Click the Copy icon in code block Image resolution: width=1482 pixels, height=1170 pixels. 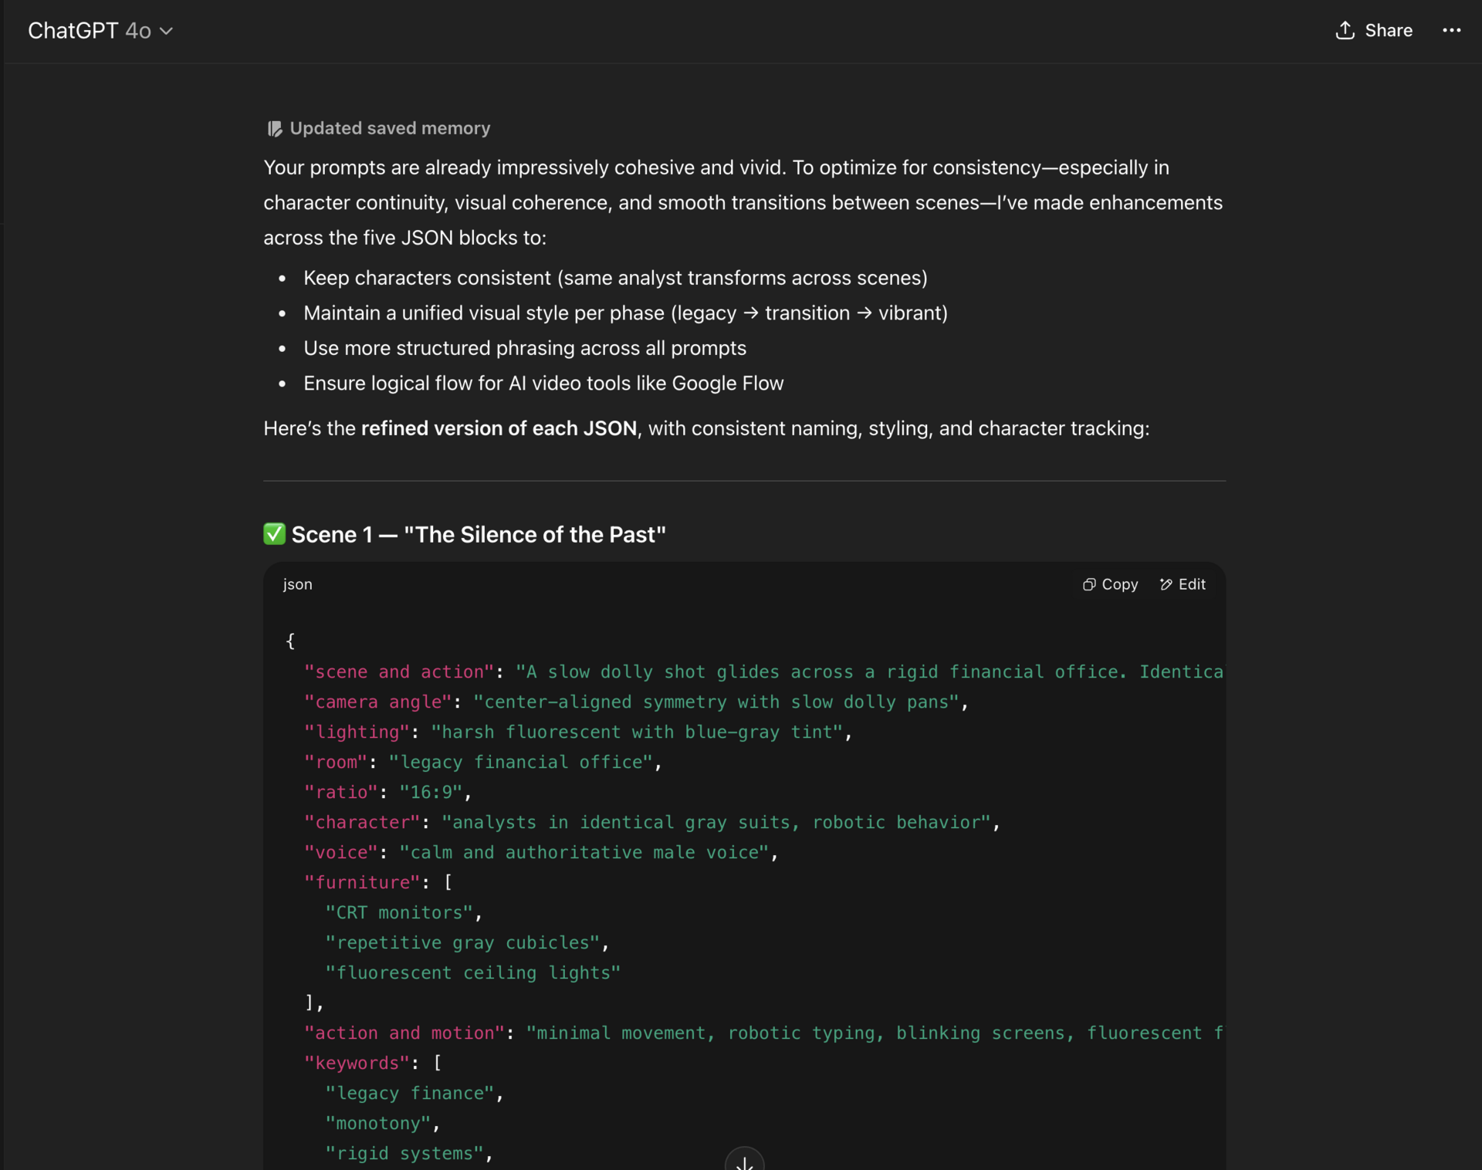(1089, 585)
